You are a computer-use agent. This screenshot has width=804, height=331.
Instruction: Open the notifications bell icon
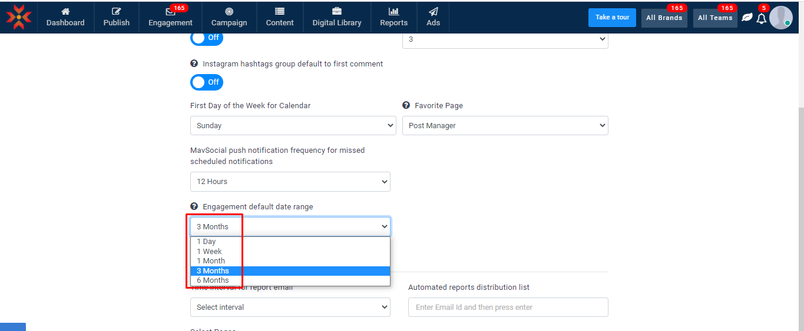click(761, 18)
